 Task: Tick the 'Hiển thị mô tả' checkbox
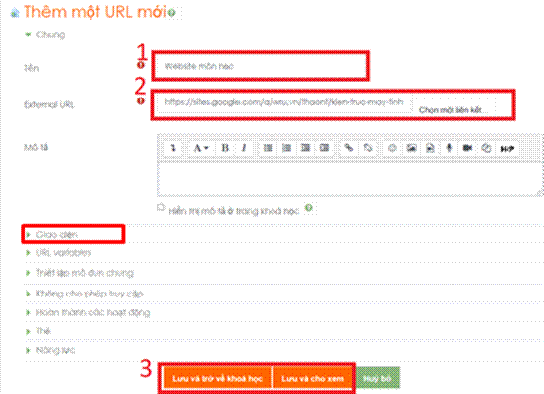[161, 207]
